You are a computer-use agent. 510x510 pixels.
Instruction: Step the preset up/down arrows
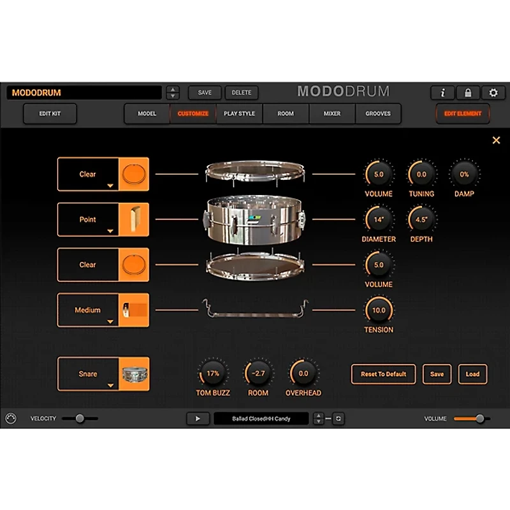[x=173, y=92]
